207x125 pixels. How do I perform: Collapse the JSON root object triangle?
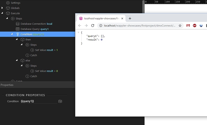pyautogui.click(x=78, y=33)
